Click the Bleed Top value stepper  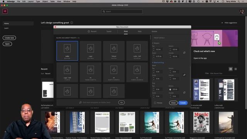point(154,72)
